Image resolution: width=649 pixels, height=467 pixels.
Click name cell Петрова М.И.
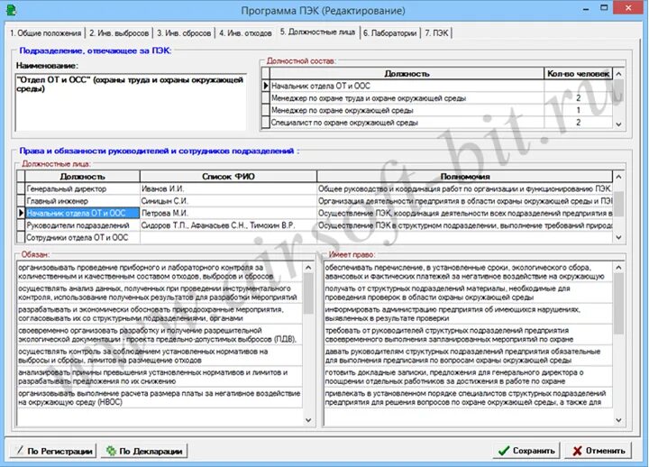228,213
